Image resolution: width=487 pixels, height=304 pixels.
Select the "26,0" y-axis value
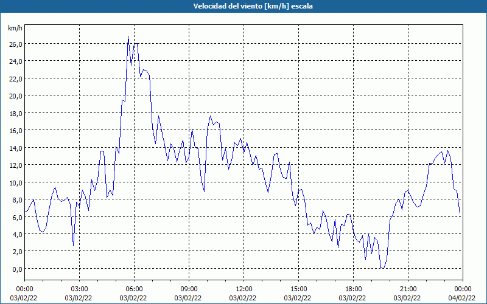tap(17, 44)
